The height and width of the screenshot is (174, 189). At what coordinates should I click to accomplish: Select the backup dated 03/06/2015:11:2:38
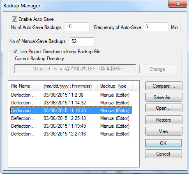tap(71, 95)
